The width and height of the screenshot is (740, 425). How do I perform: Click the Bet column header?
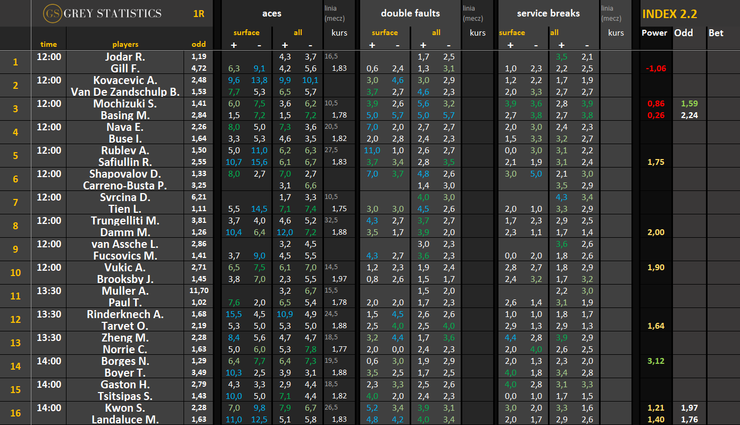tap(716, 32)
